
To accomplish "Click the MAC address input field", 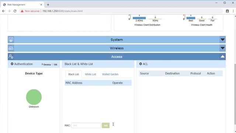I will point(86,126).
